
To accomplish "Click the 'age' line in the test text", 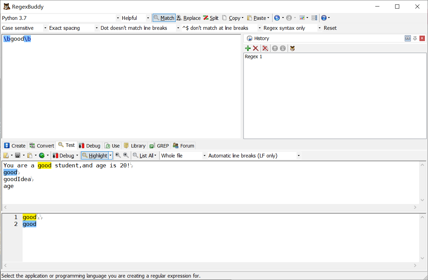I will point(9,186).
